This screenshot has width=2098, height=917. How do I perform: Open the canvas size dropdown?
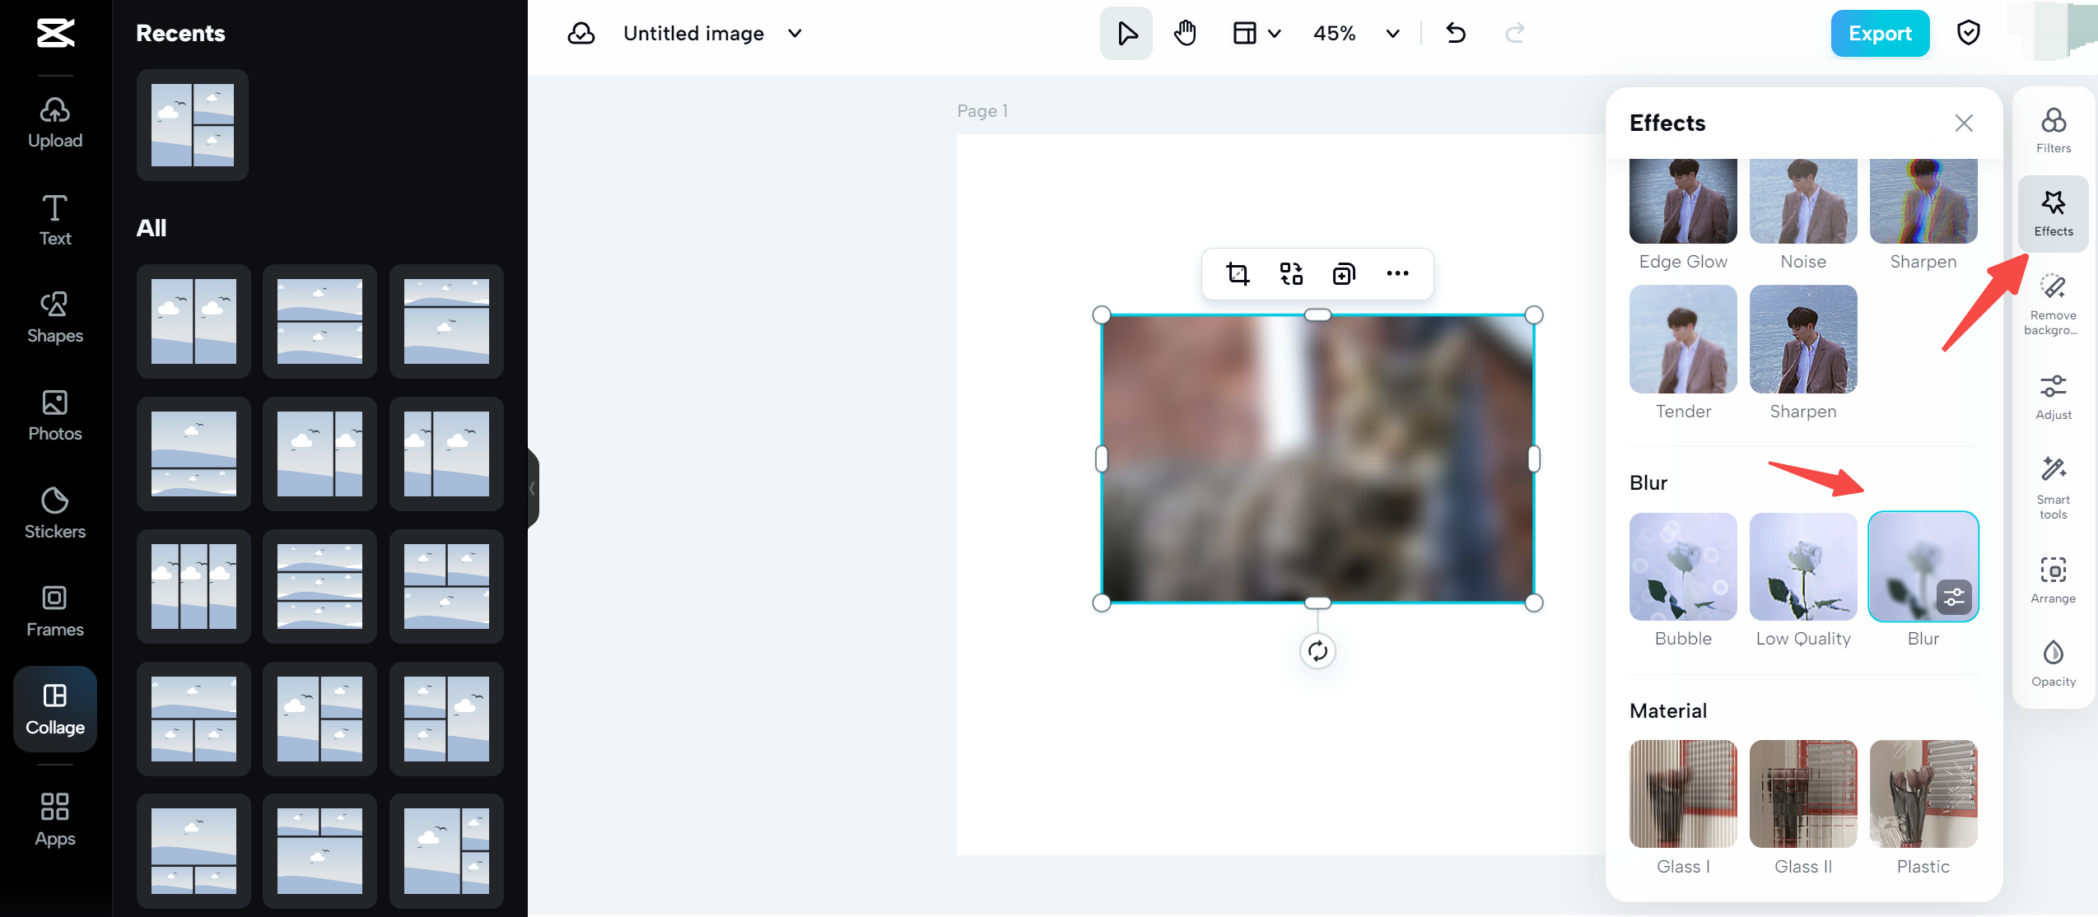click(x=1256, y=33)
